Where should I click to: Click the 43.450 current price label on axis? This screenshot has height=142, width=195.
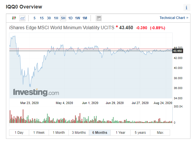point(178,51)
